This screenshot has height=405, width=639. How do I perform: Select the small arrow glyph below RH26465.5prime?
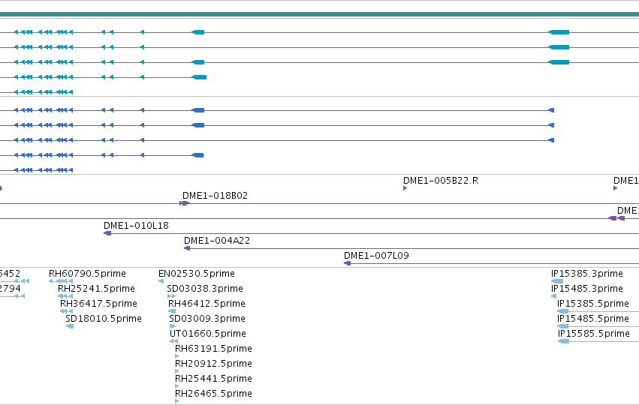pyautogui.click(x=177, y=401)
